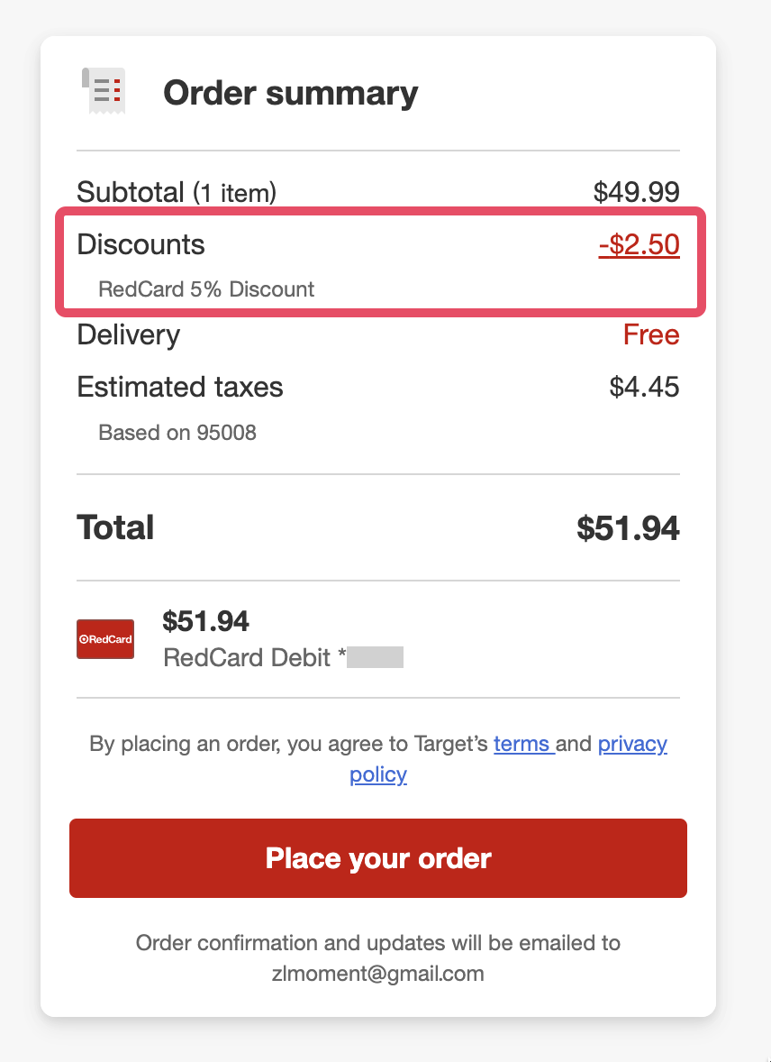The height and width of the screenshot is (1062, 771).
Task: Click the Delivery label
Action: pyautogui.click(x=128, y=335)
